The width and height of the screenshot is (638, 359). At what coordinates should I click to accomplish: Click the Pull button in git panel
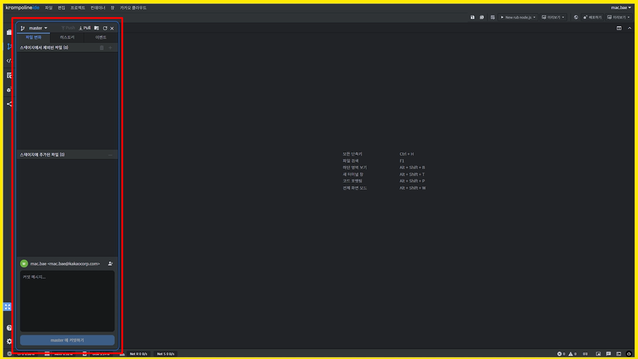85,28
